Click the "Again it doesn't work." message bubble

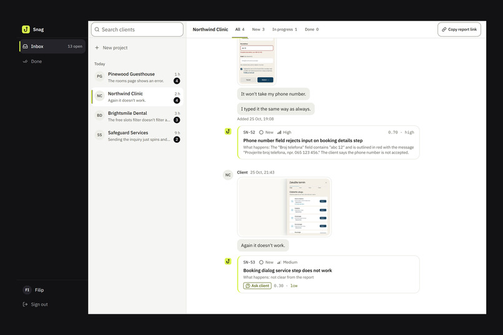coord(263,245)
